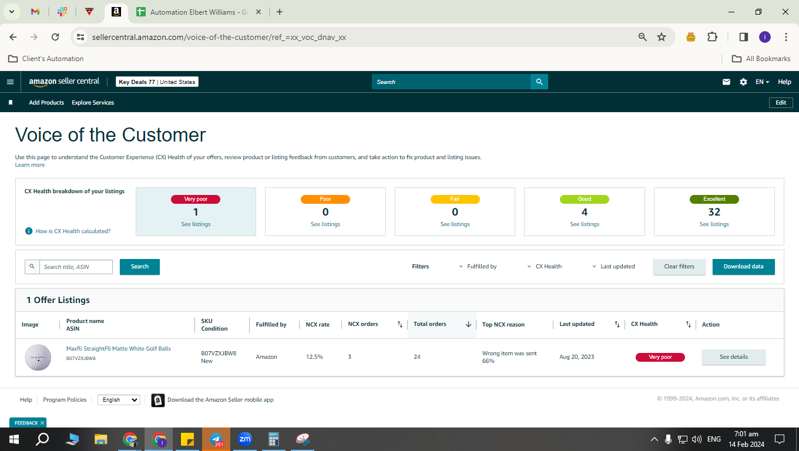
Task: Open the EN language dropdown
Action: click(x=763, y=82)
